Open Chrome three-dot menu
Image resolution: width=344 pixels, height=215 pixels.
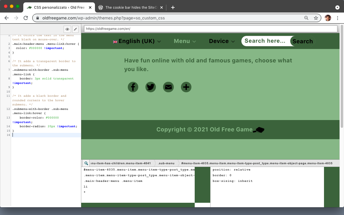click(x=337, y=18)
